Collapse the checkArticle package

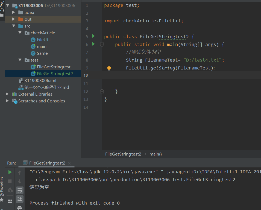(20, 33)
